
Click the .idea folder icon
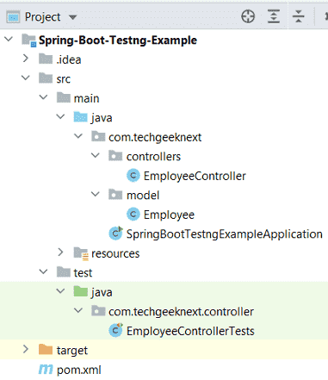click(46, 59)
